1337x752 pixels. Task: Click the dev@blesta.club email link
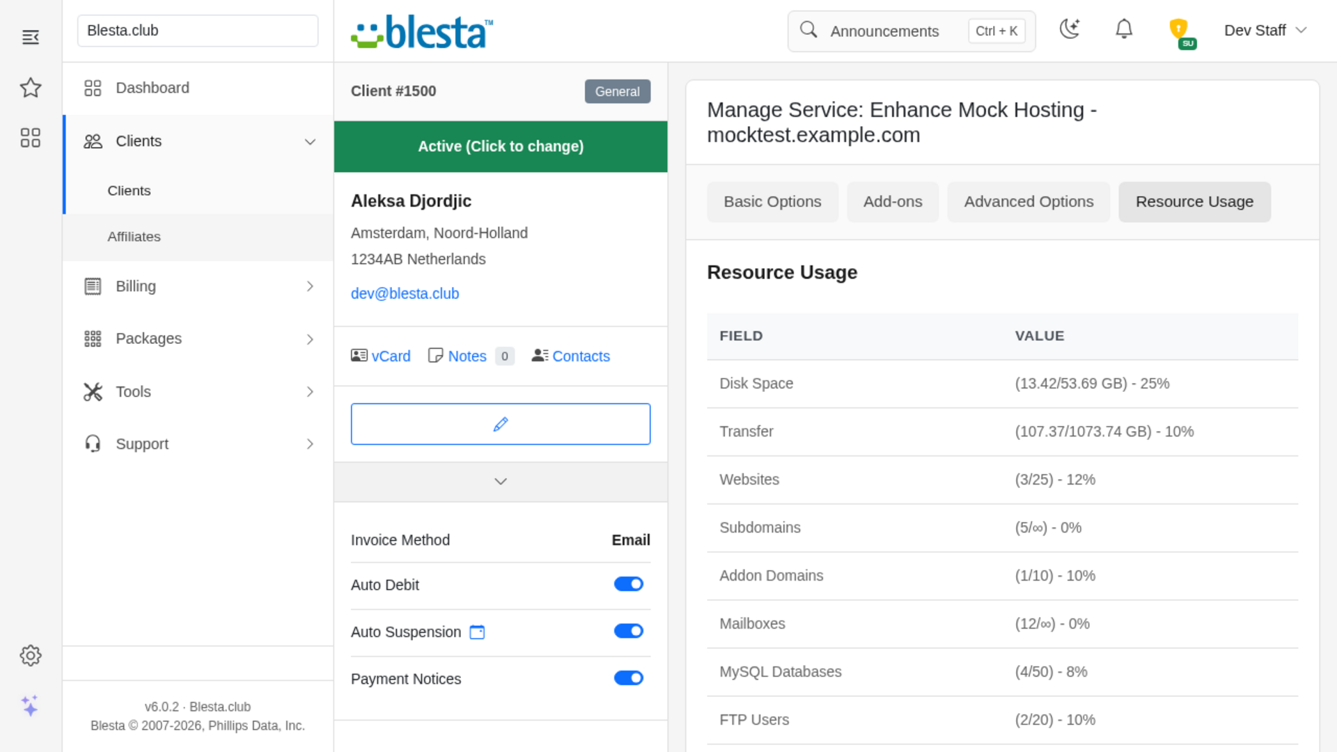[405, 294]
